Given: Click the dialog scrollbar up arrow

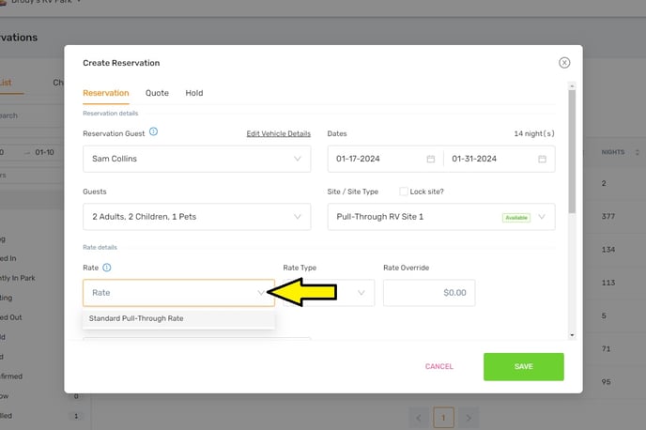Looking at the screenshot, I should 572,86.
